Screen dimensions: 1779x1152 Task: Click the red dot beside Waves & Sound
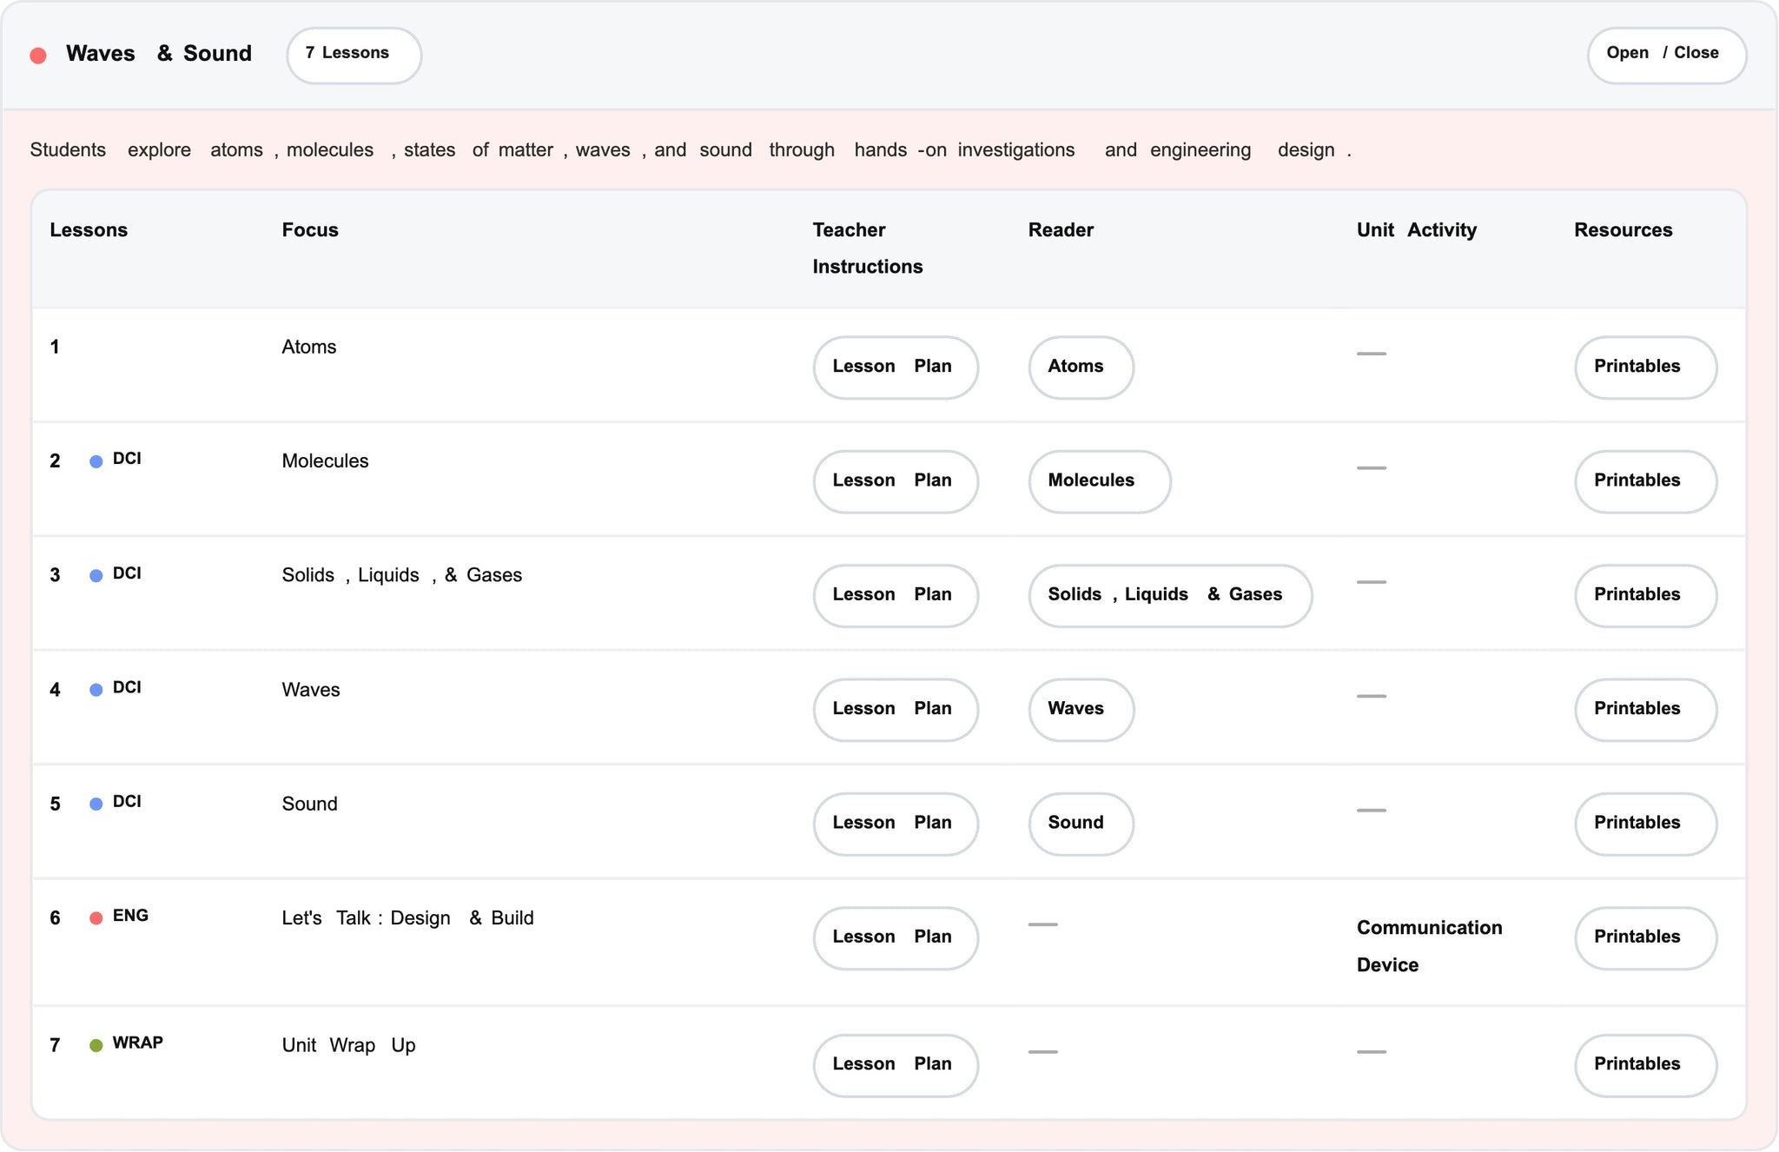[x=38, y=56]
